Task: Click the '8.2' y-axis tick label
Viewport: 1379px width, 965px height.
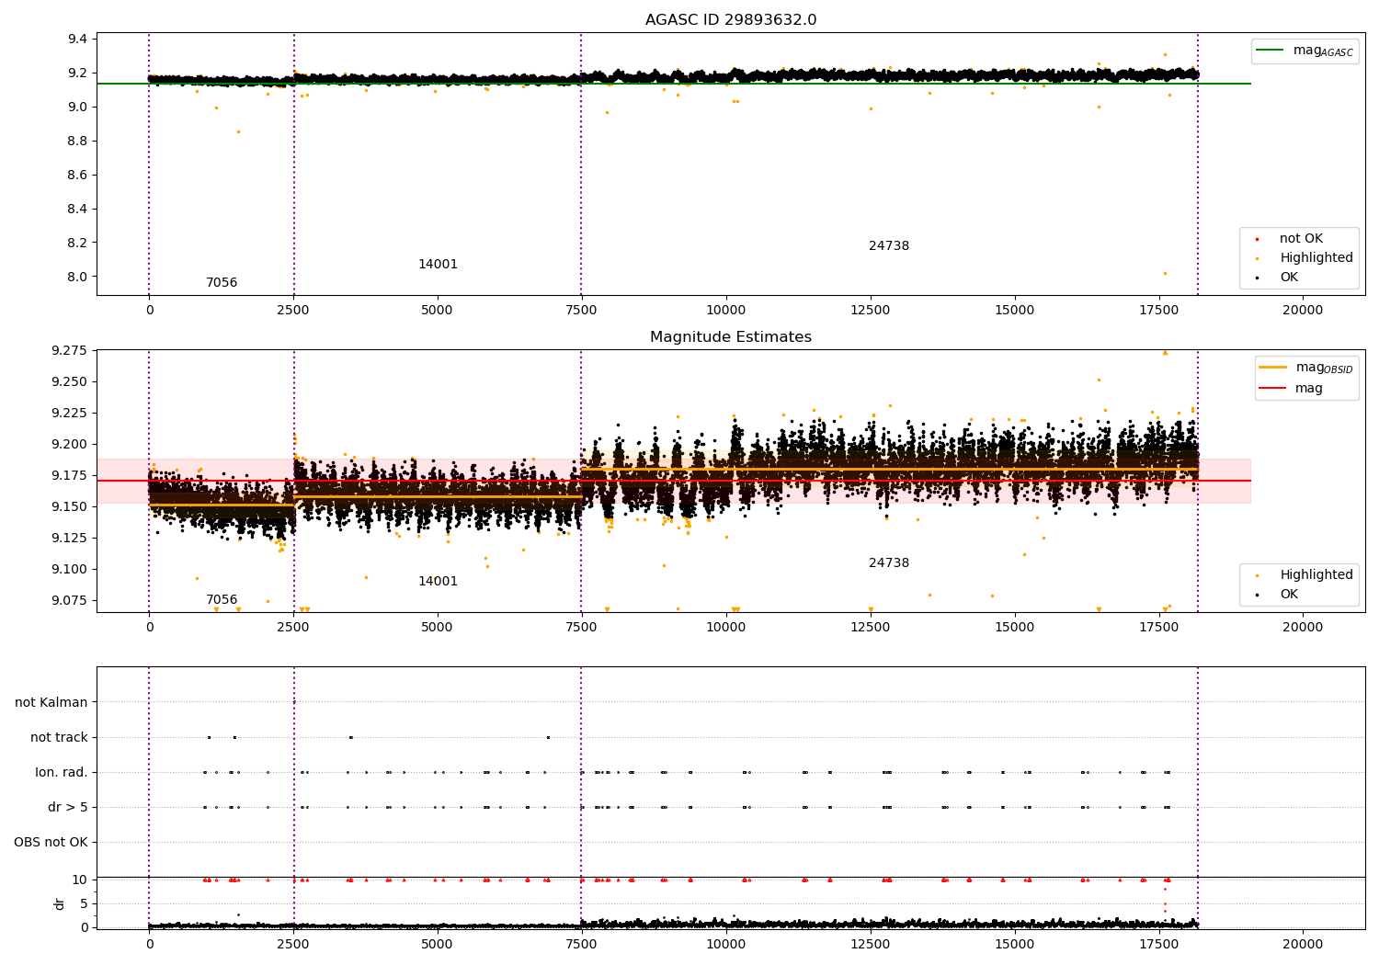Action: (x=77, y=244)
